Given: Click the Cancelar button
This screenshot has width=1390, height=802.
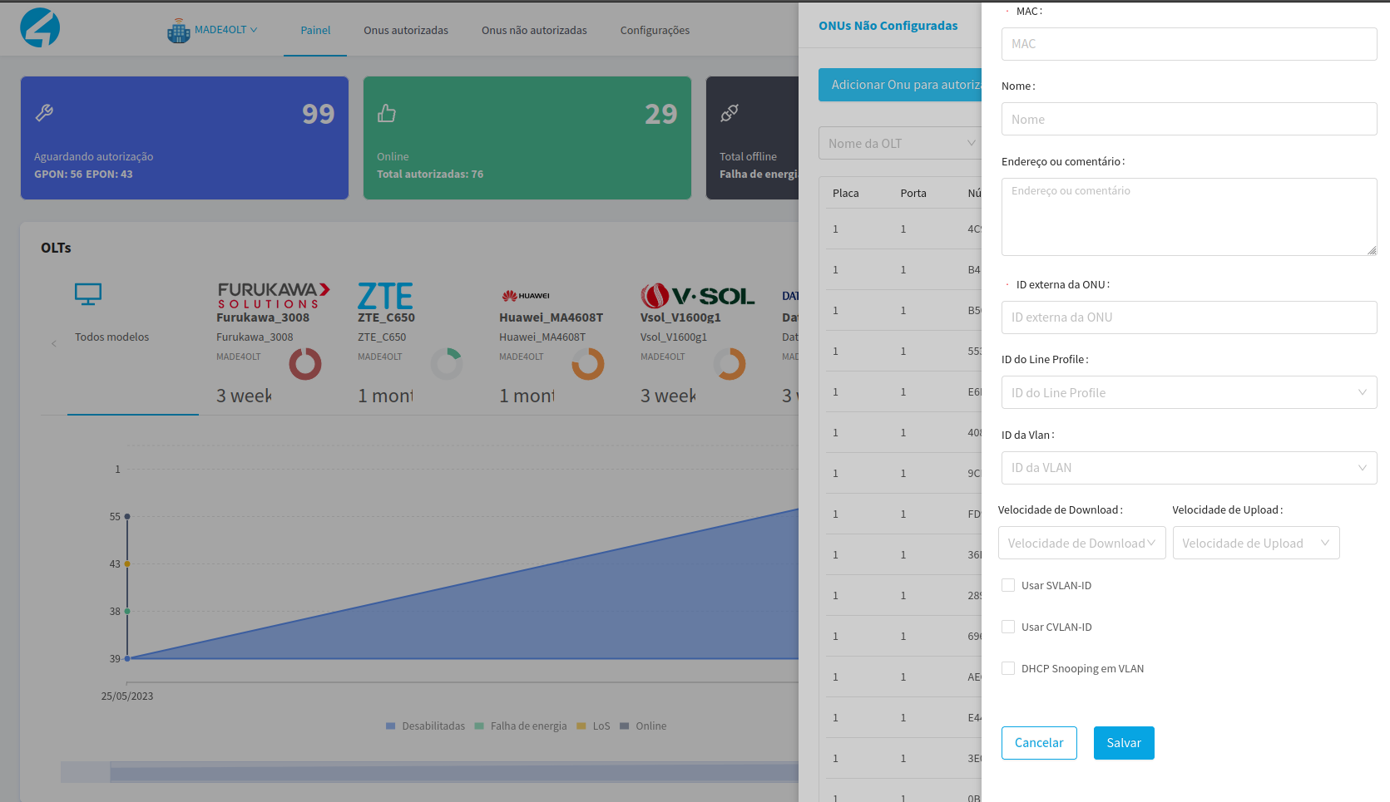Looking at the screenshot, I should click(x=1039, y=743).
